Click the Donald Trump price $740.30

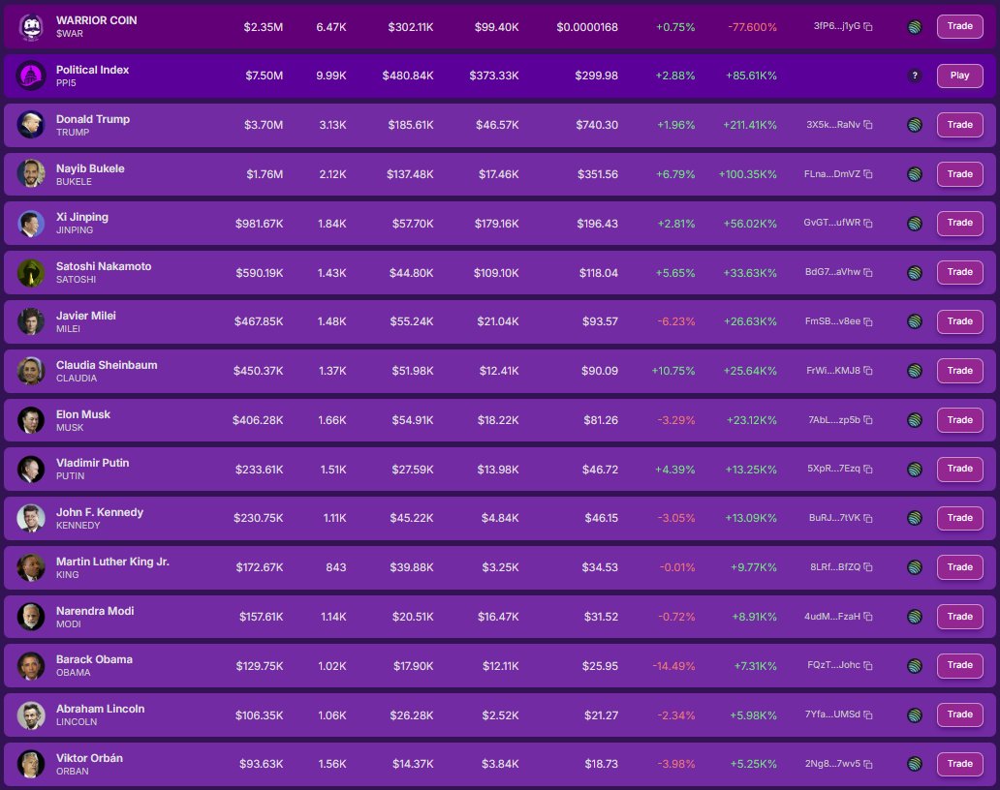pos(597,125)
